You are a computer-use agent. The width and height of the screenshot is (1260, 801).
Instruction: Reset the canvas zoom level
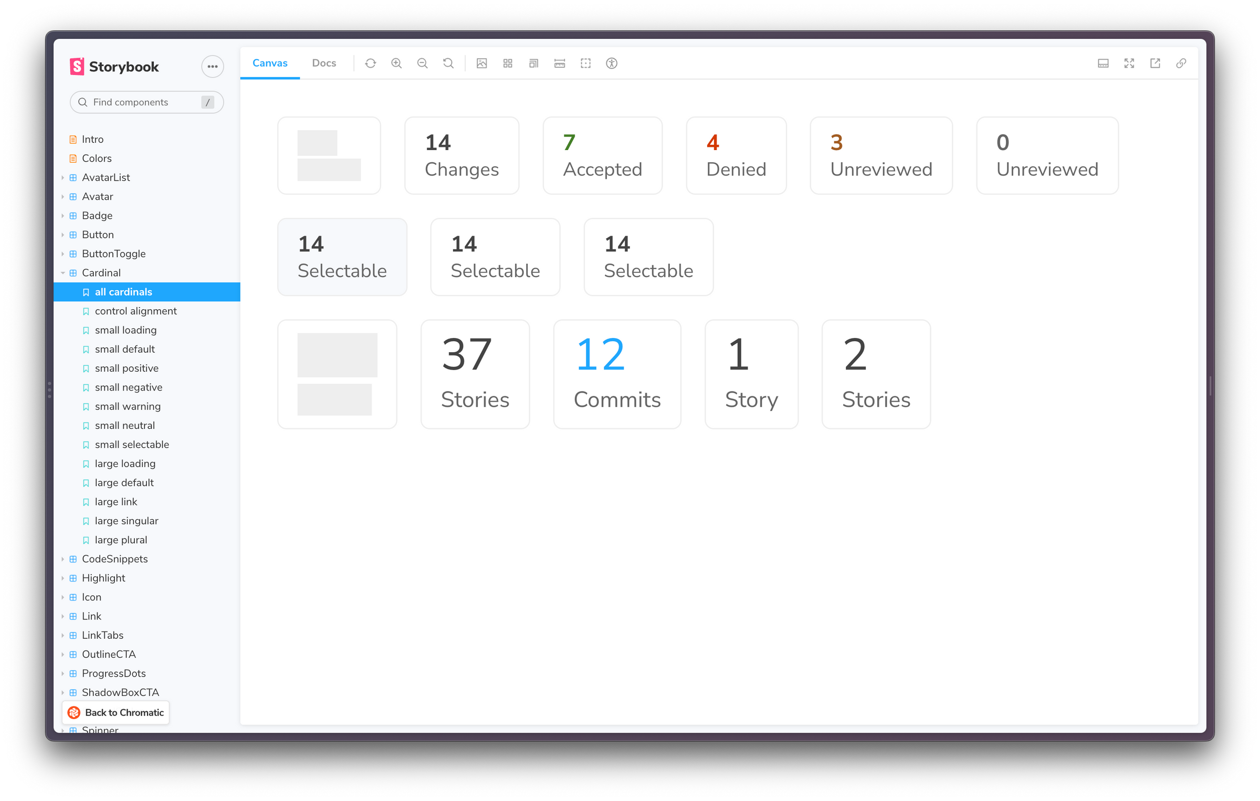click(449, 63)
